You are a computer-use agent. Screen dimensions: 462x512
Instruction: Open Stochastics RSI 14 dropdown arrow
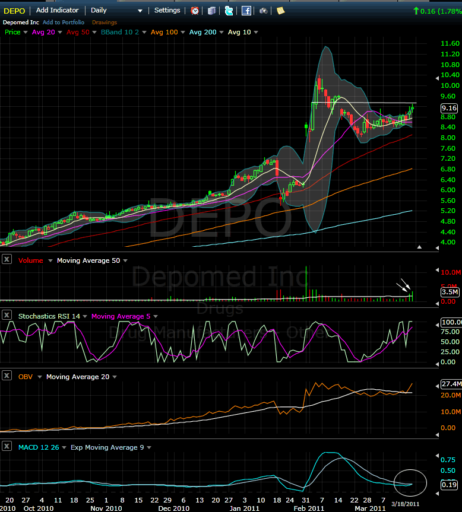pos(85,316)
